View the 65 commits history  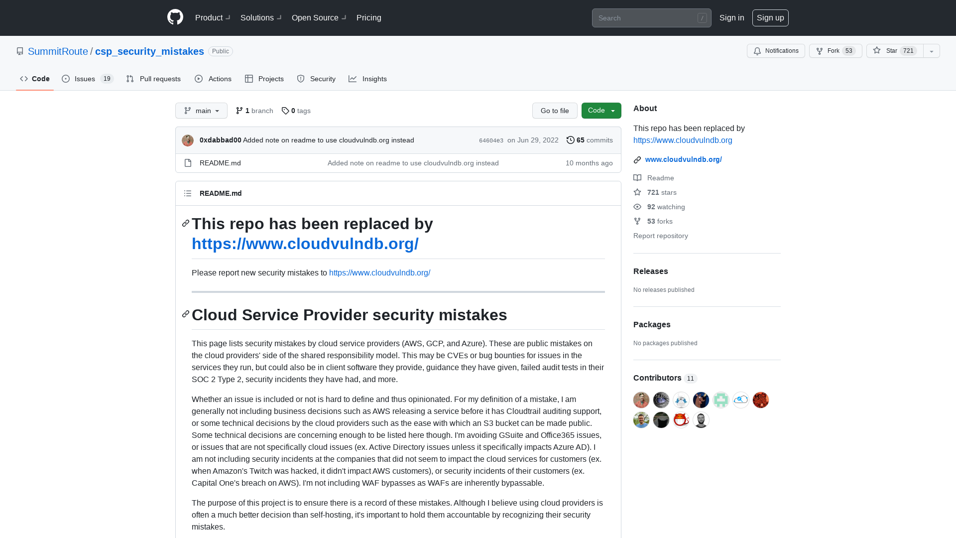point(590,140)
